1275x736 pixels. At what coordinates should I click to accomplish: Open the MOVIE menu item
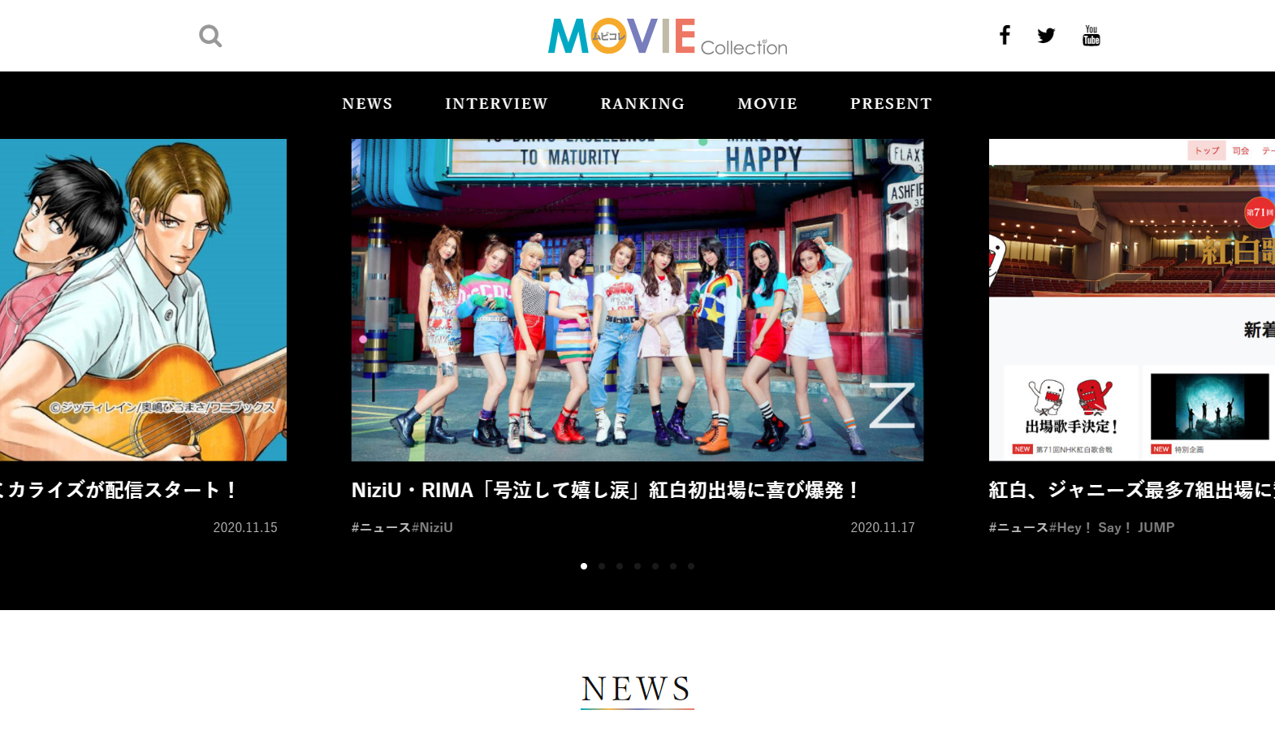tap(767, 103)
